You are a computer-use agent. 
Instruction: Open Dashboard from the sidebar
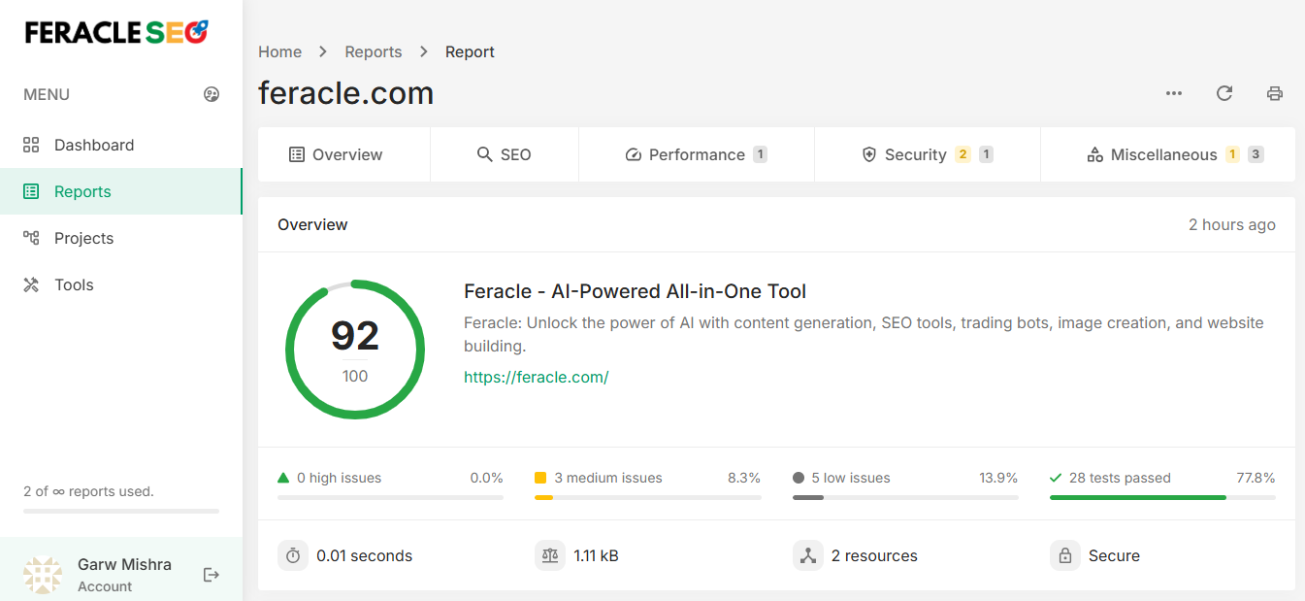tap(94, 145)
